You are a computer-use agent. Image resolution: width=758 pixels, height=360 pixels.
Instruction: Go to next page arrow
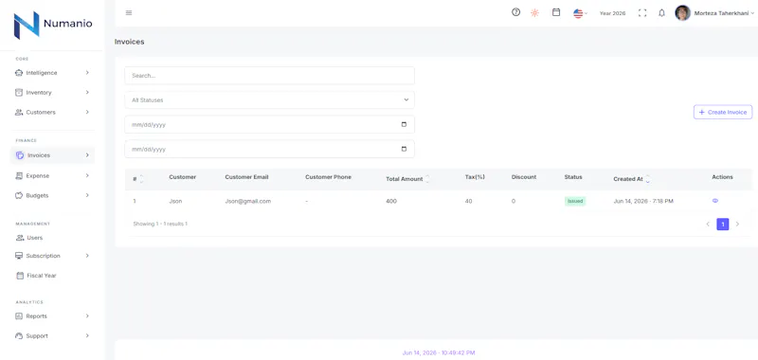click(x=737, y=225)
